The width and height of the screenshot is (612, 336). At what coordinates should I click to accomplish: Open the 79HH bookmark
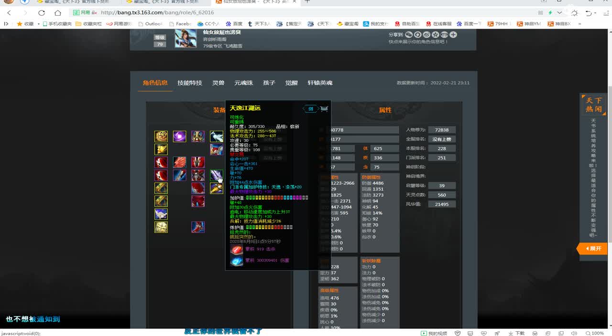(x=500, y=23)
